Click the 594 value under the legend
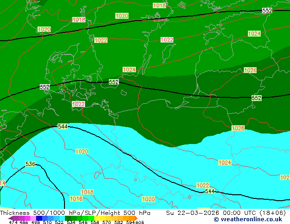 click(x=130, y=222)
